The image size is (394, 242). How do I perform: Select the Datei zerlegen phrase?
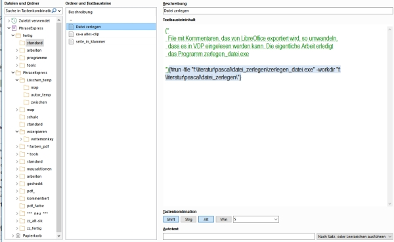(x=111, y=27)
